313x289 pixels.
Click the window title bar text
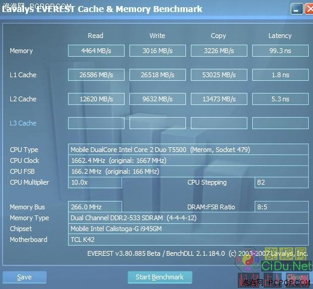click(x=102, y=9)
